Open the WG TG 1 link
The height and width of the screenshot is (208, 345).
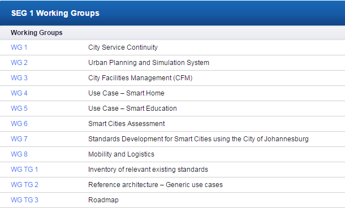click(x=24, y=170)
